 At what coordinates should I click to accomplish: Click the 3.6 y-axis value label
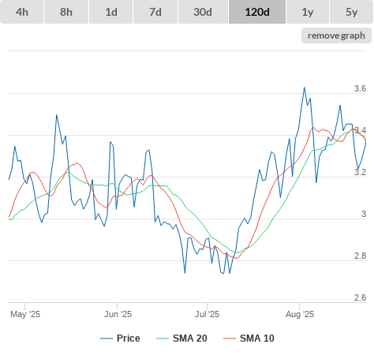360,88
